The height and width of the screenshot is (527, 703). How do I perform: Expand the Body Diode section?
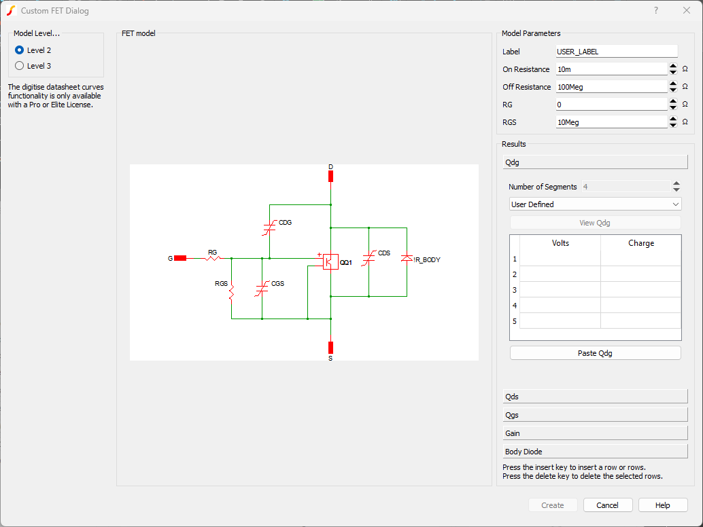[x=595, y=452]
